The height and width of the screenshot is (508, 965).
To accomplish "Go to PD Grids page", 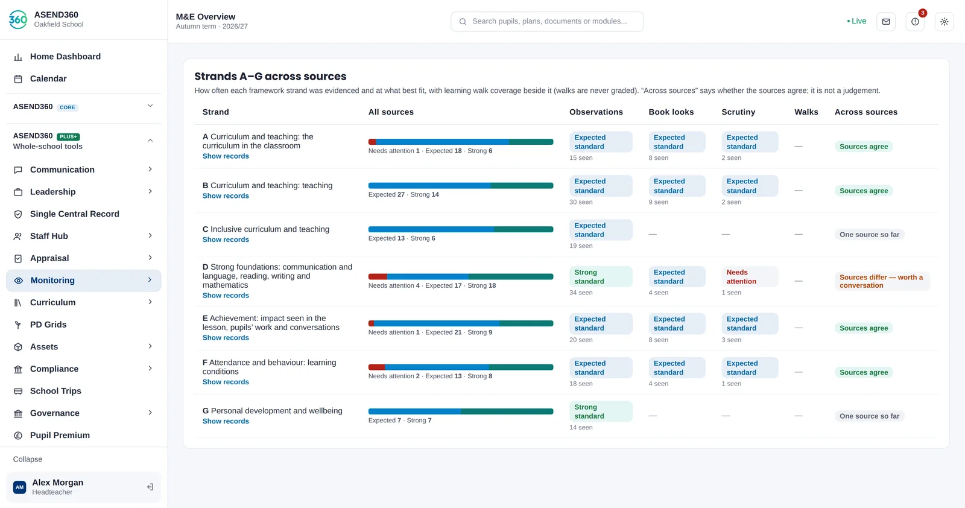I will 84,325.
